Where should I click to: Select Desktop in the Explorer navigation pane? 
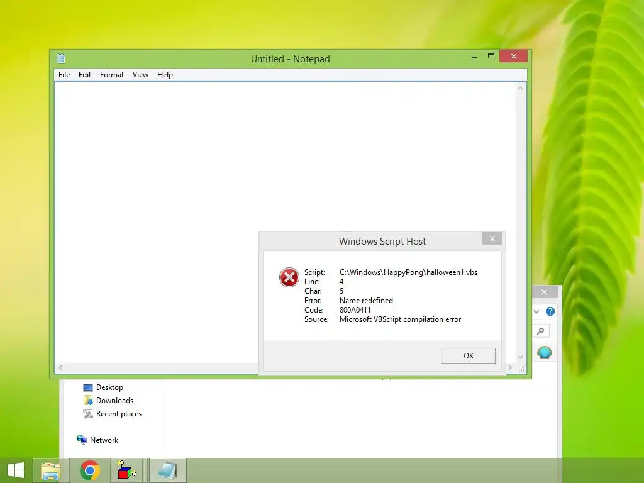(109, 387)
